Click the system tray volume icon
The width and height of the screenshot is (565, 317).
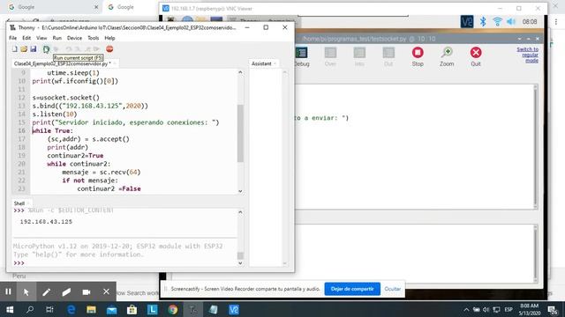[x=486, y=309]
